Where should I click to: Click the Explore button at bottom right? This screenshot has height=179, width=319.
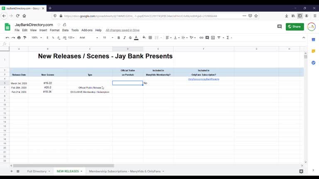coord(301,172)
